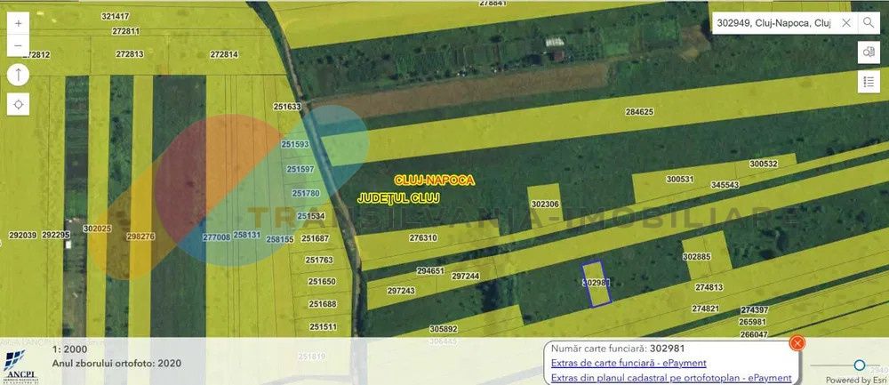Click parcel 302306 on the map
Screen dimensions: 889x385
(545, 204)
